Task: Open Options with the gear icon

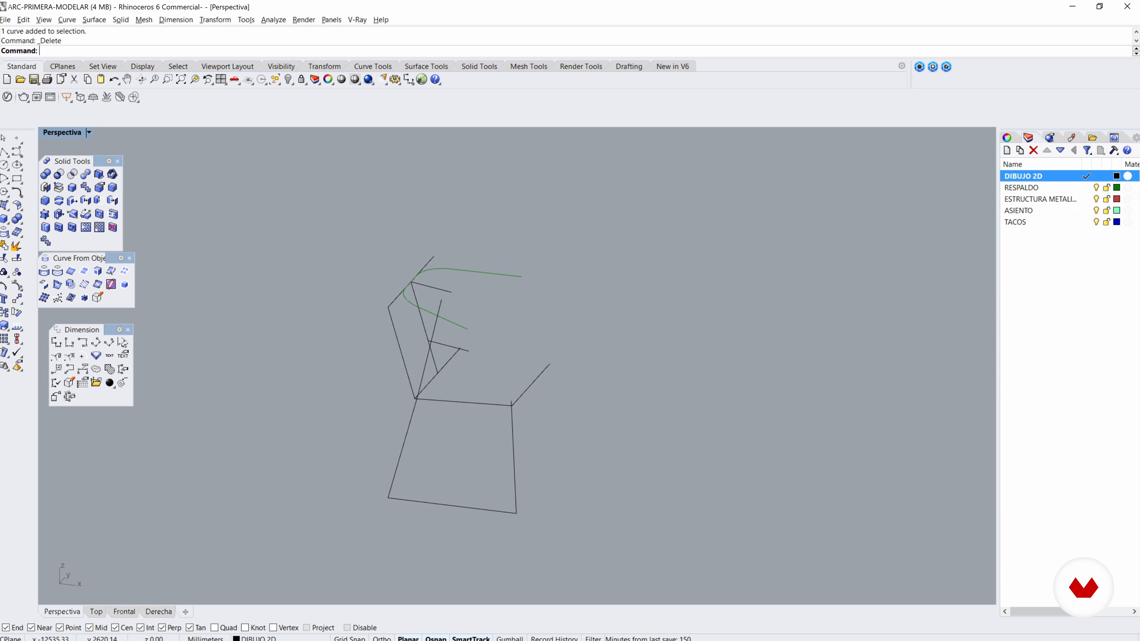Action: (395, 79)
